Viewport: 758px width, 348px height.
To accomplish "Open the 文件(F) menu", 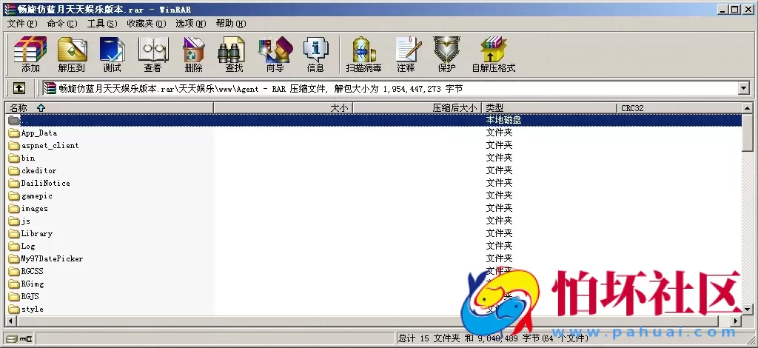I will pos(22,24).
